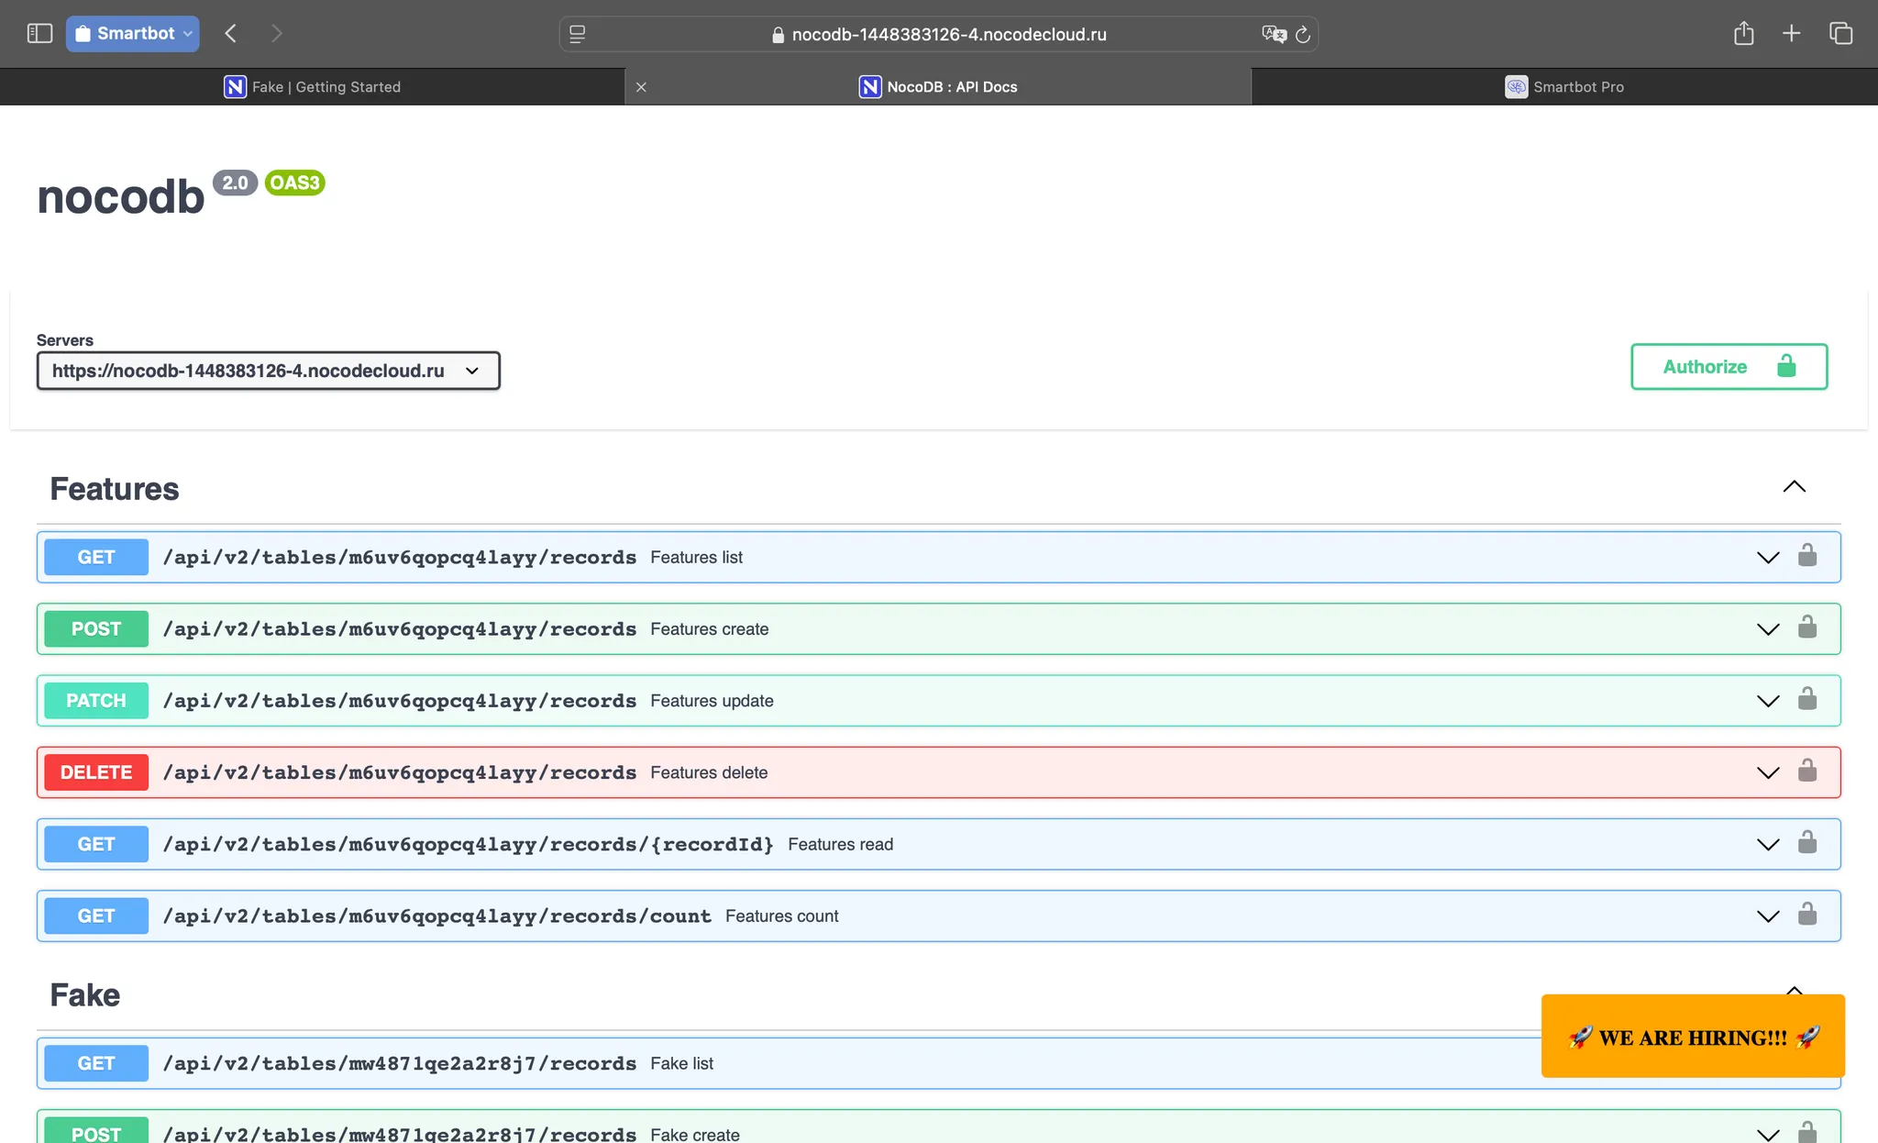
Task: Click the WE ARE HIRING banner
Action: pyautogui.click(x=1693, y=1037)
